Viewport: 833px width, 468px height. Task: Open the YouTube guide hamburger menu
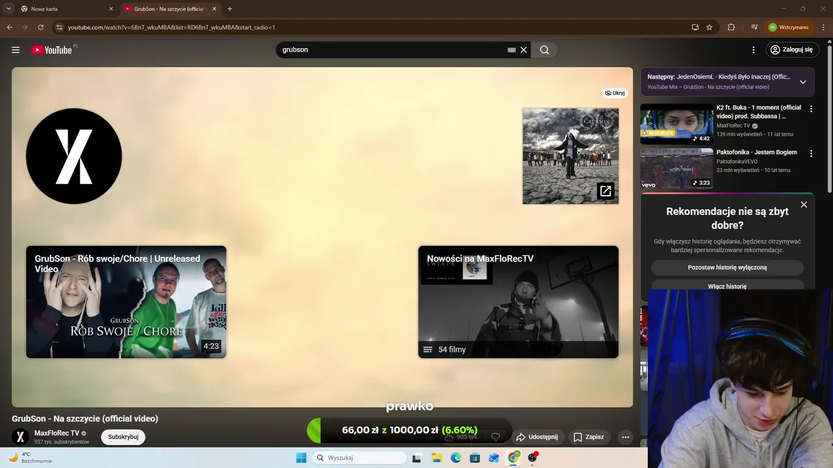coord(16,50)
